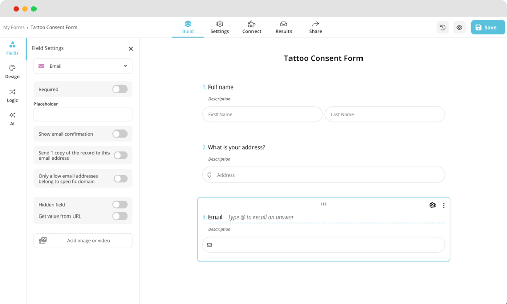The width and height of the screenshot is (507, 304).
Task: Switch to the Design panel
Action: coord(12,71)
